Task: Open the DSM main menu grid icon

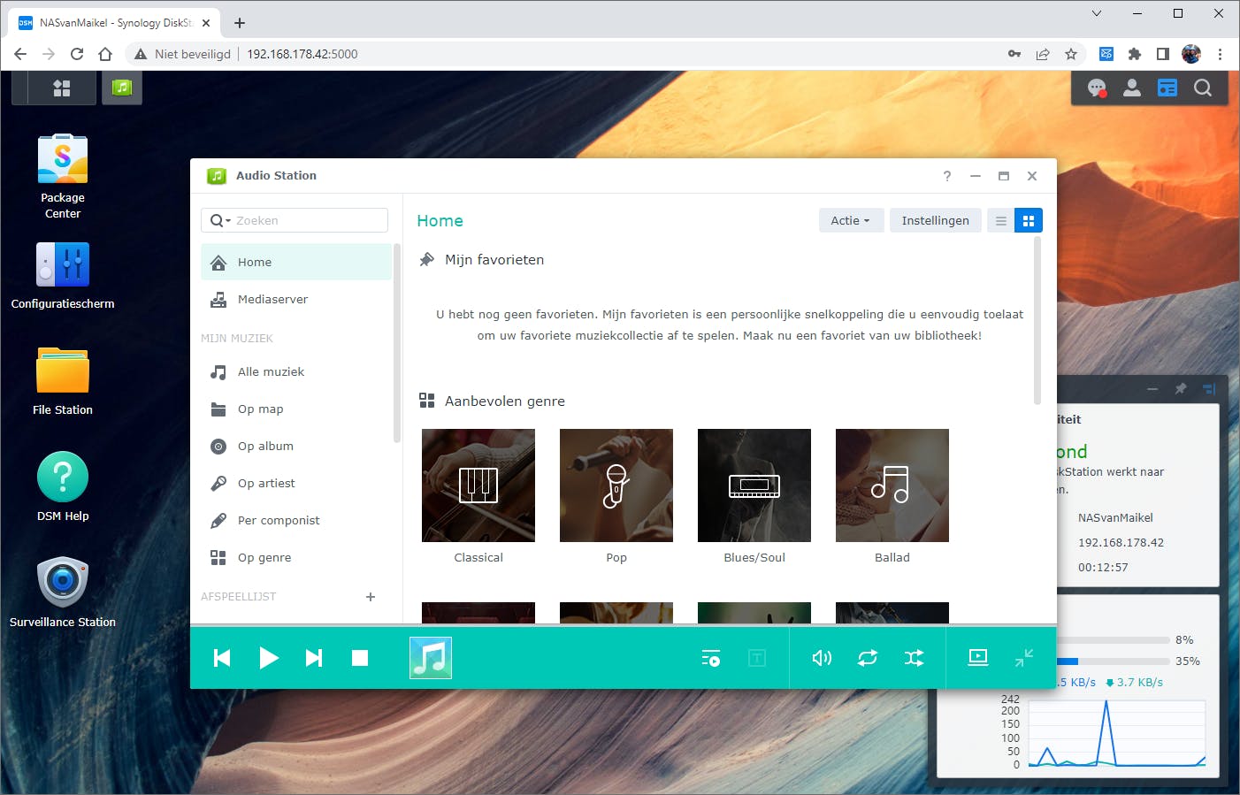Action: tap(62, 88)
